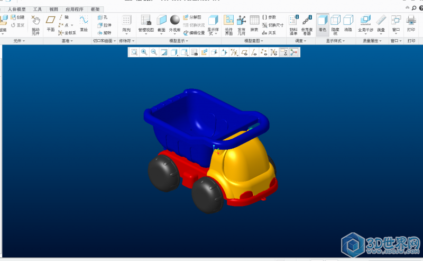The image size is (423, 261).
Task: Toggle axis display in graphics toolbar
Action: [254, 52]
